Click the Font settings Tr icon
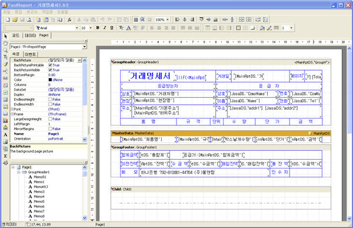The image size is (353, 228). pos(121,28)
